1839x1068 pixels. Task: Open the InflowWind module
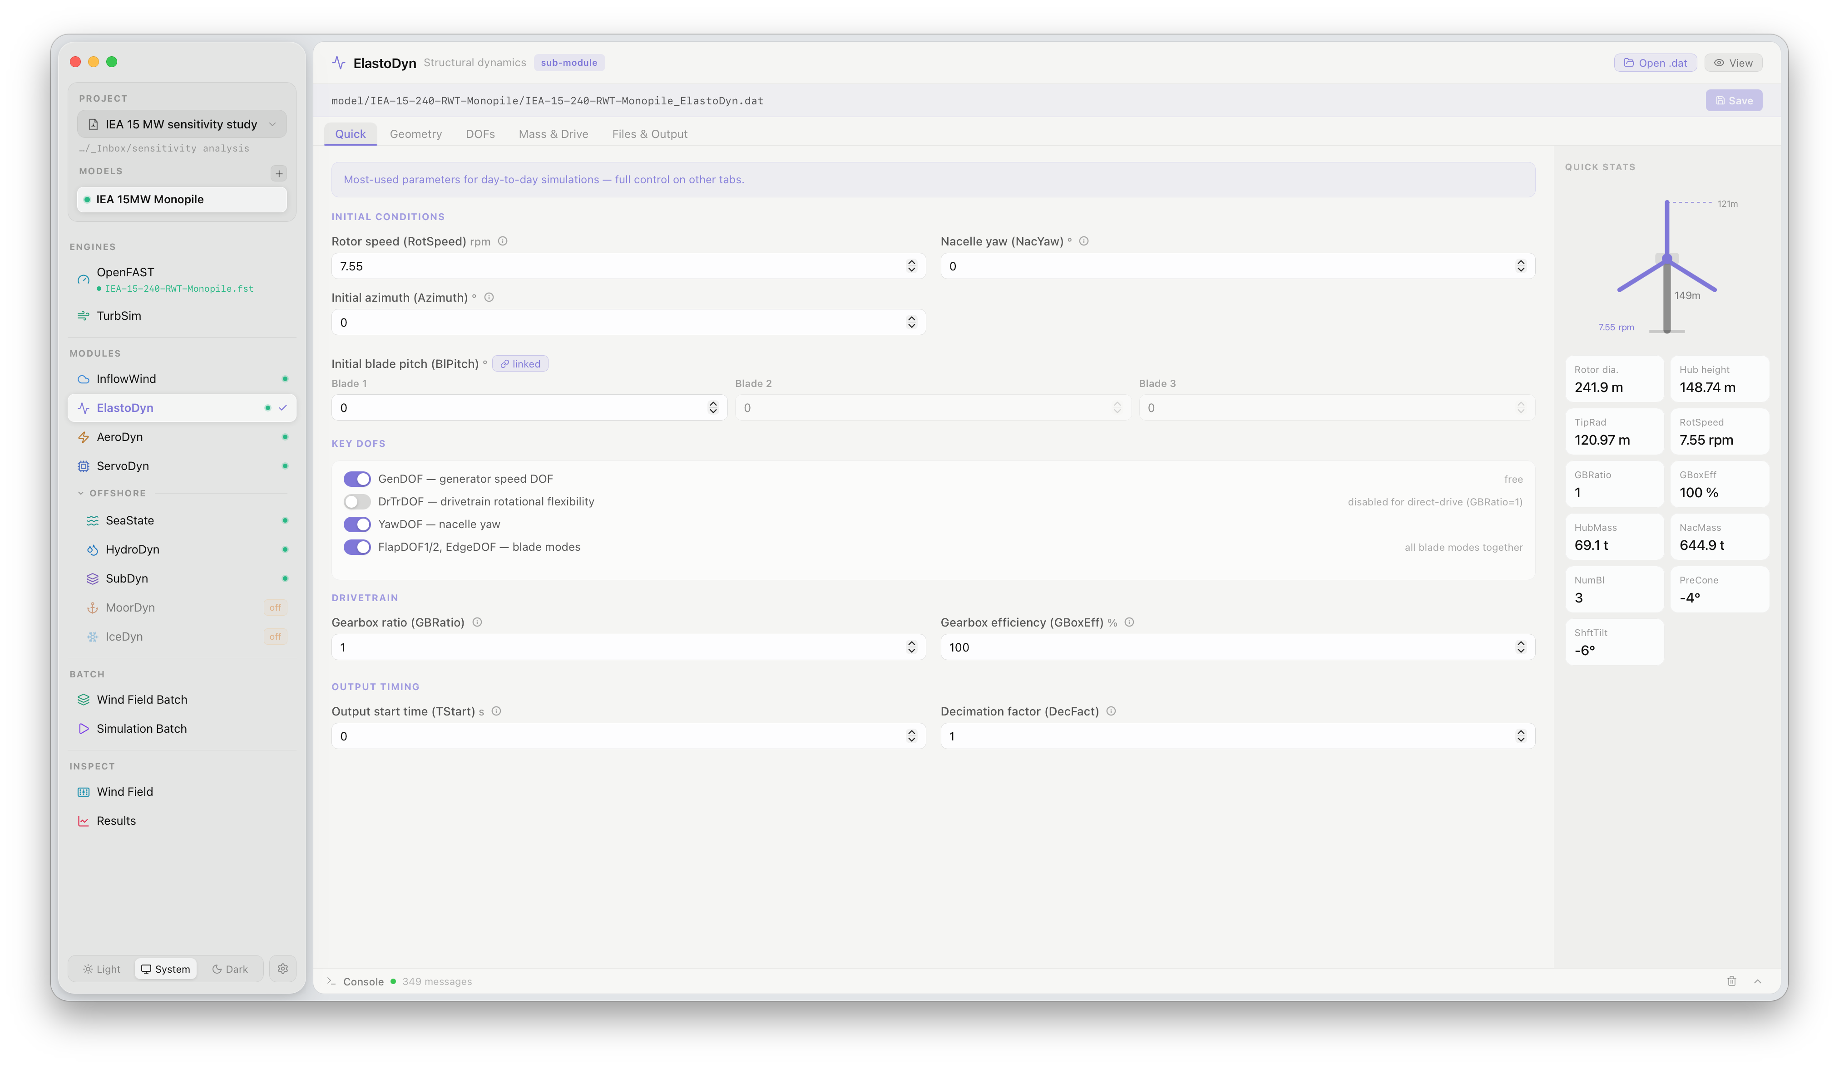pyautogui.click(x=182, y=379)
